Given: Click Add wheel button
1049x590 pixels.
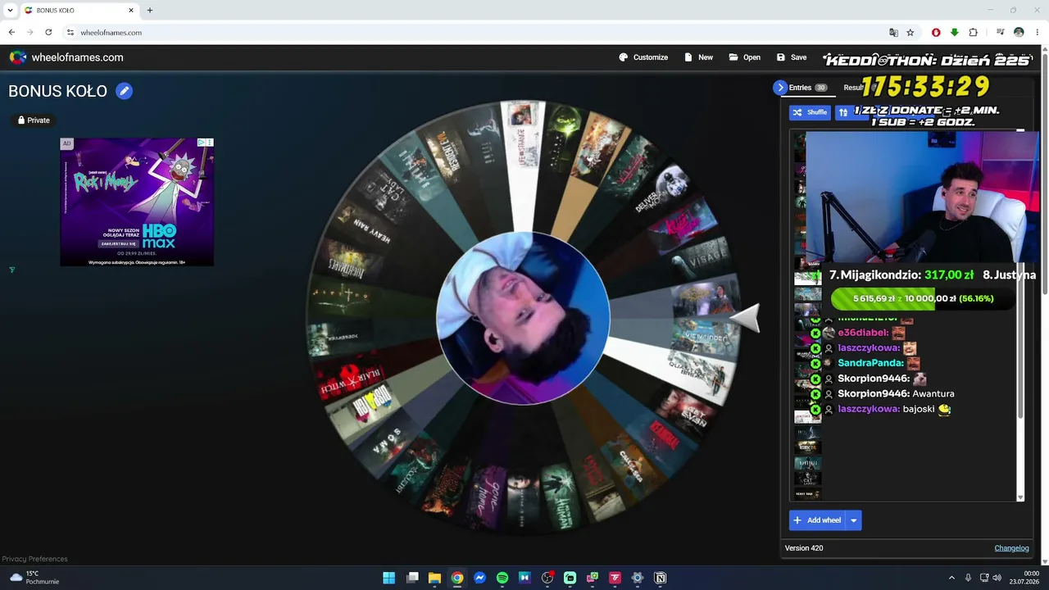Looking at the screenshot, I should pyautogui.click(x=817, y=520).
